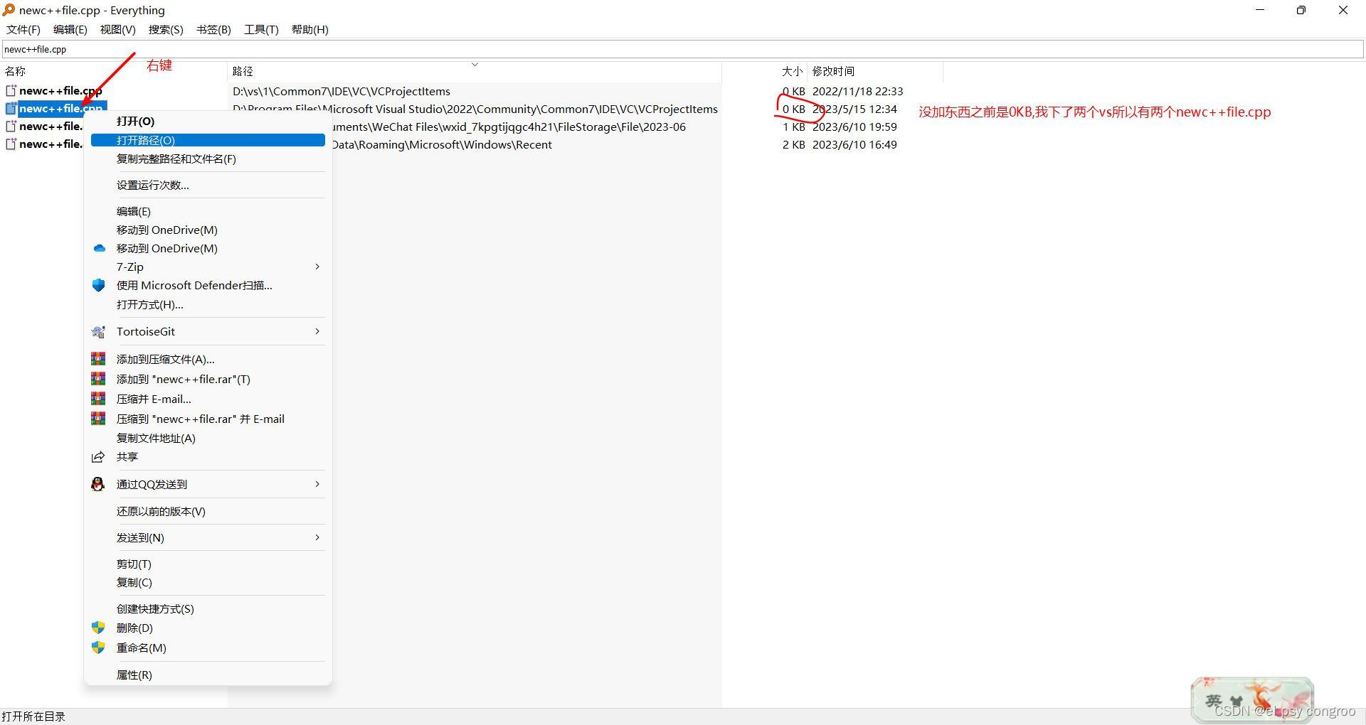Choose 打开路径(O) in context menu
This screenshot has width=1366, height=725.
pos(208,140)
